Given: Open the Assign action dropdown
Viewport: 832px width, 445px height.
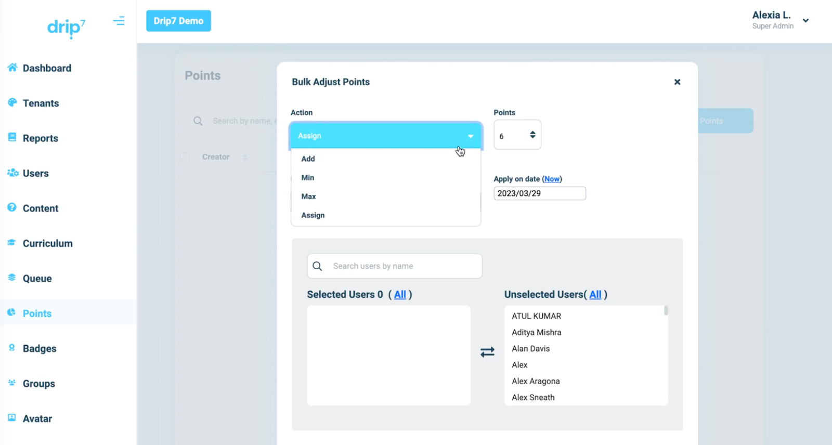Looking at the screenshot, I should pyautogui.click(x=386, y=136).
